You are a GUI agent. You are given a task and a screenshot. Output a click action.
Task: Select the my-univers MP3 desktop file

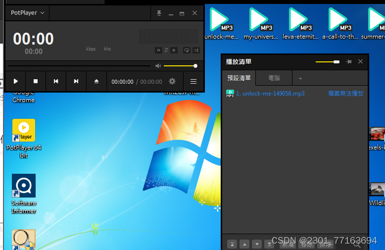(261, 24)
